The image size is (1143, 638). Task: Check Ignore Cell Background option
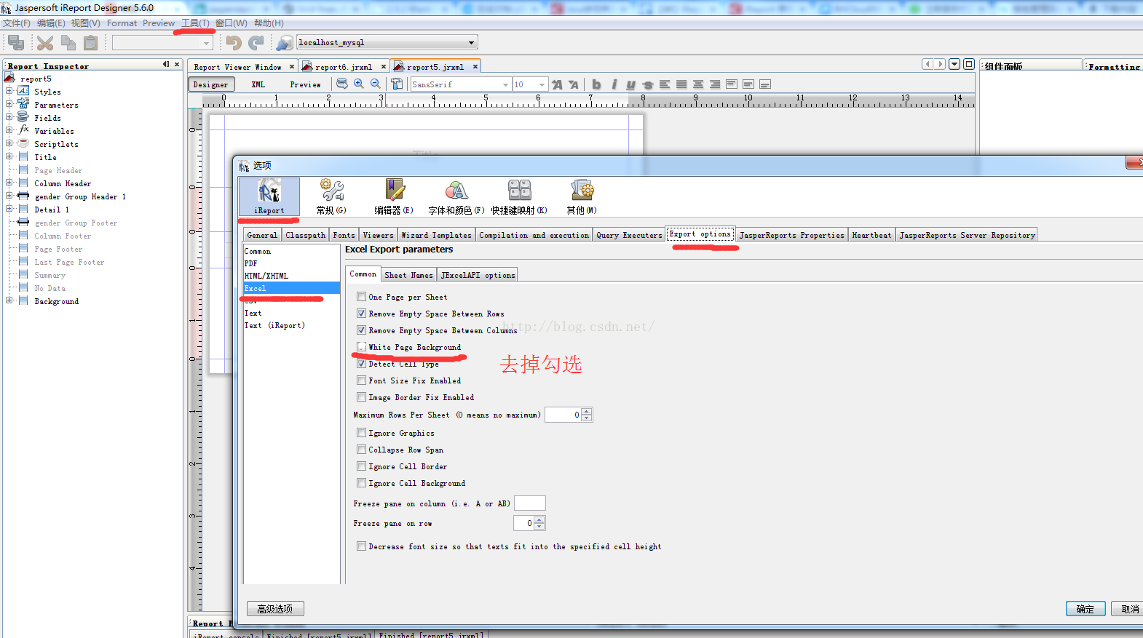pyautogui.click(x=361, y=483)
